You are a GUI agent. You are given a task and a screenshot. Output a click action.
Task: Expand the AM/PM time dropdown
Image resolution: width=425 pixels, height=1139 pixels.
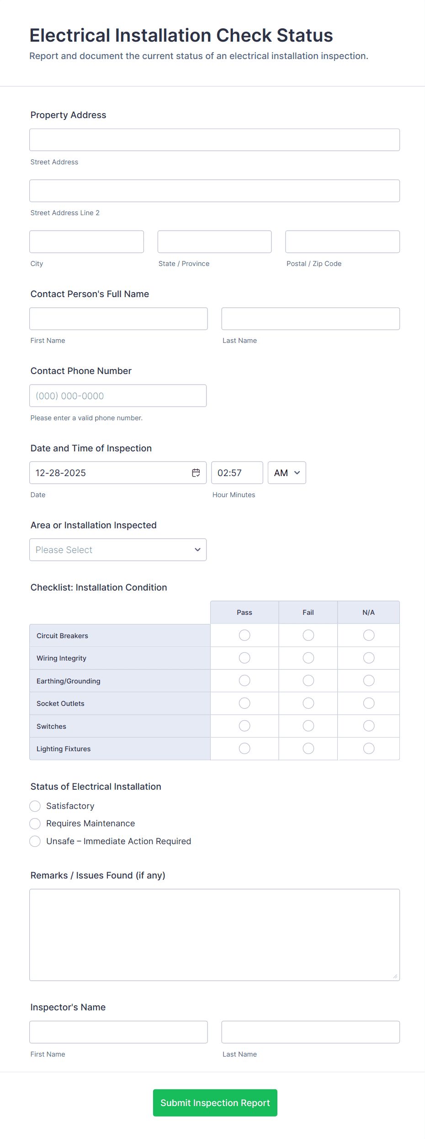(x=287, y=472)
